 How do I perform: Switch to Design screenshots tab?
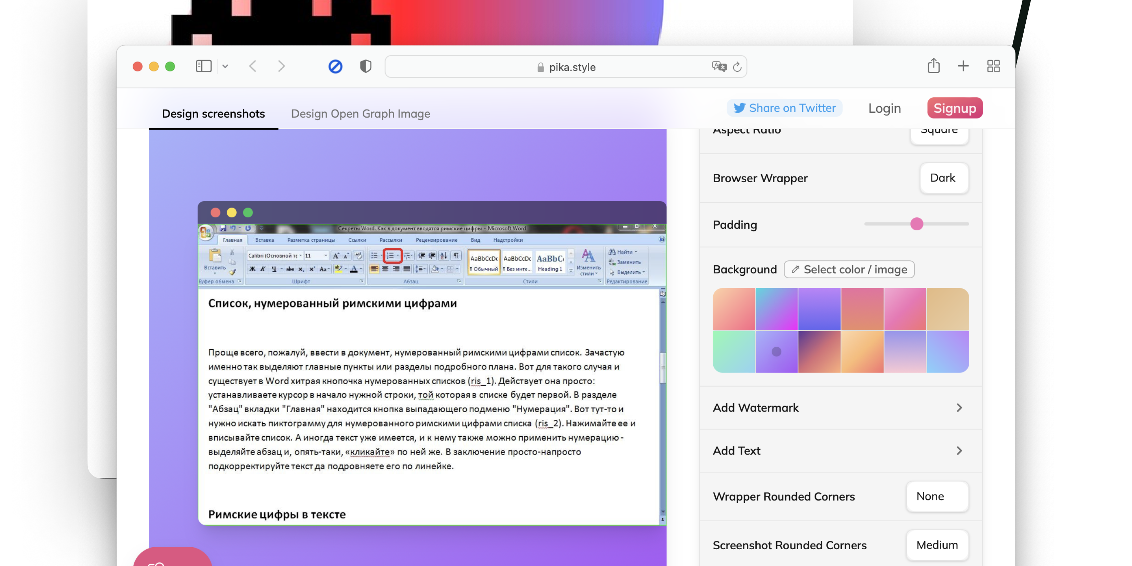pyautogui.click(x=213, y=114)
